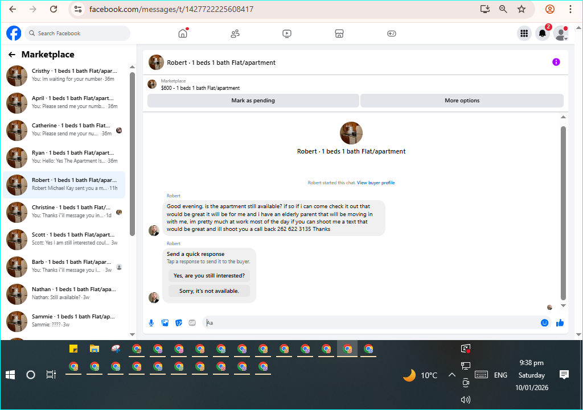Open volume speaker tray icon
The width and height of the screenshot is (583, 410).
[466, 400]
